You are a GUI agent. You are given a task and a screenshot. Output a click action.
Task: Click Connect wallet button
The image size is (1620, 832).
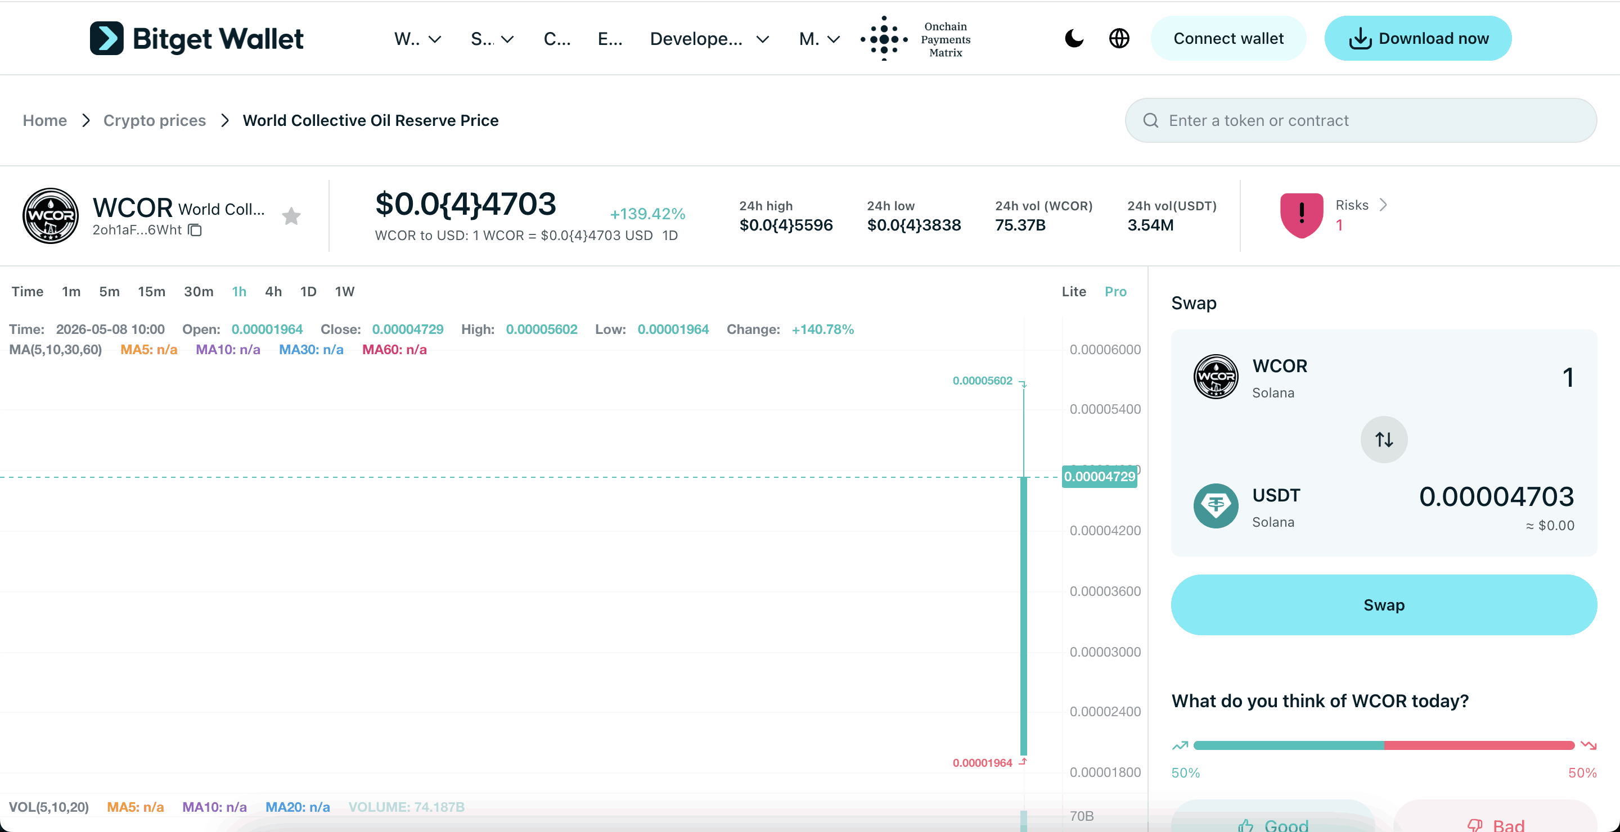[x=1228, y=38]
